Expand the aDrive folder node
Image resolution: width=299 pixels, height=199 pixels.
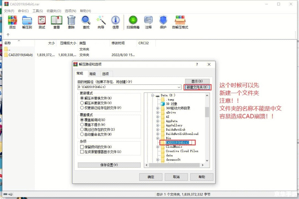[x=158, y=112]
